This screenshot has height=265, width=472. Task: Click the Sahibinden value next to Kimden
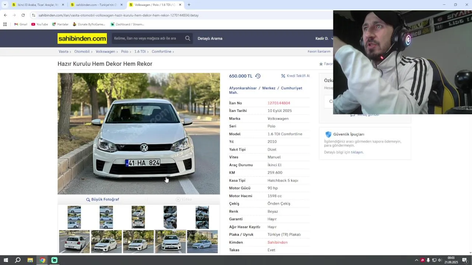[x=277, y=243]
